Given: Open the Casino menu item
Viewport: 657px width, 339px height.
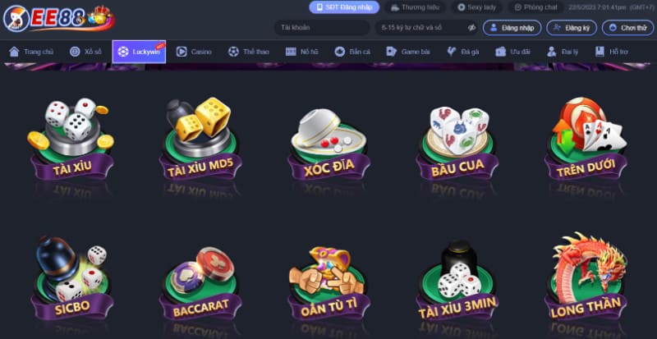Looking at the screenshot, I should tap(194, 52).
